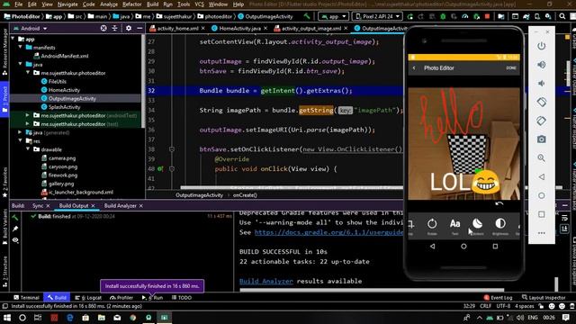Screen dimensions: 576x324
Task: Click Collapse All icon in Project panel
Action: tap(114, 28)
